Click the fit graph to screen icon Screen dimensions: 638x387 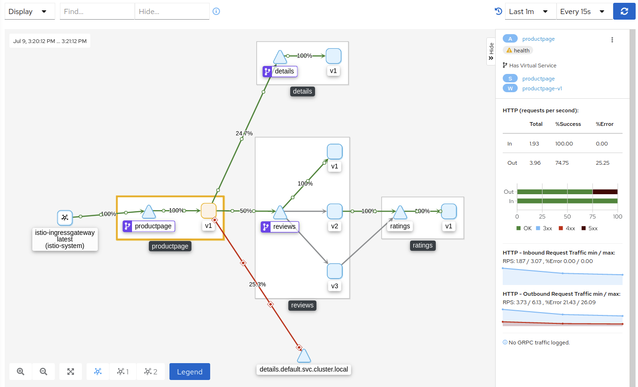coord(71,372)
